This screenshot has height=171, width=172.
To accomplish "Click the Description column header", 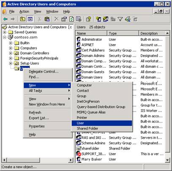I will (152, 33).
